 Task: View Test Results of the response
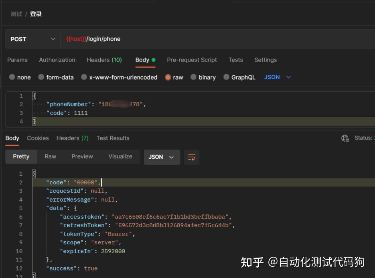coord(113,138)
